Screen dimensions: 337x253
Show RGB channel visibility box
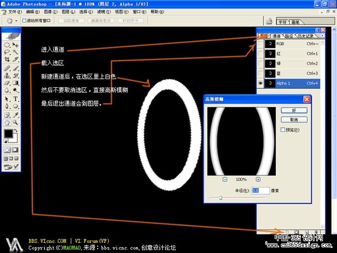pyautogui.click(x=260, y=44)
